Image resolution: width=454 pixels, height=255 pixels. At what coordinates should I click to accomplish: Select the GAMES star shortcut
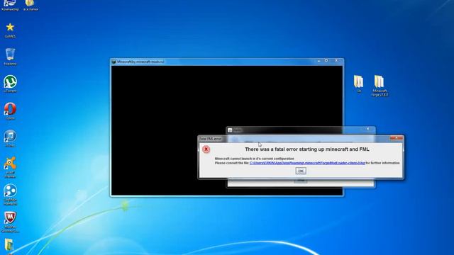click(x=10, y=30)
